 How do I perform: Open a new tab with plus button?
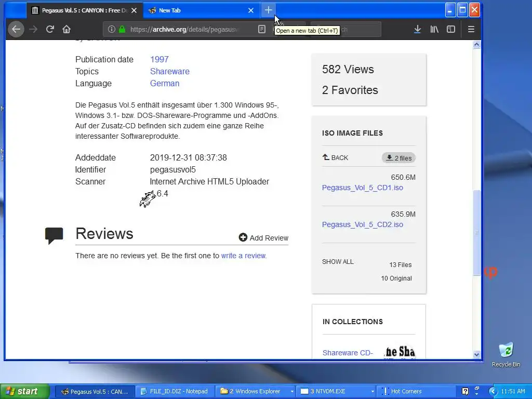point(269,10)
